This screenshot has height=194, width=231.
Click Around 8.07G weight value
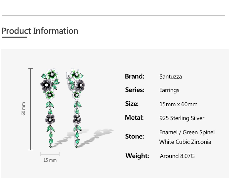pos(177,156)
